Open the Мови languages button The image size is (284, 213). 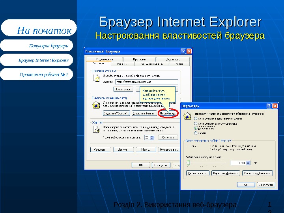[x=146, y=149]
